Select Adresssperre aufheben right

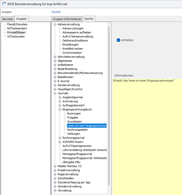tap(77, 32)
